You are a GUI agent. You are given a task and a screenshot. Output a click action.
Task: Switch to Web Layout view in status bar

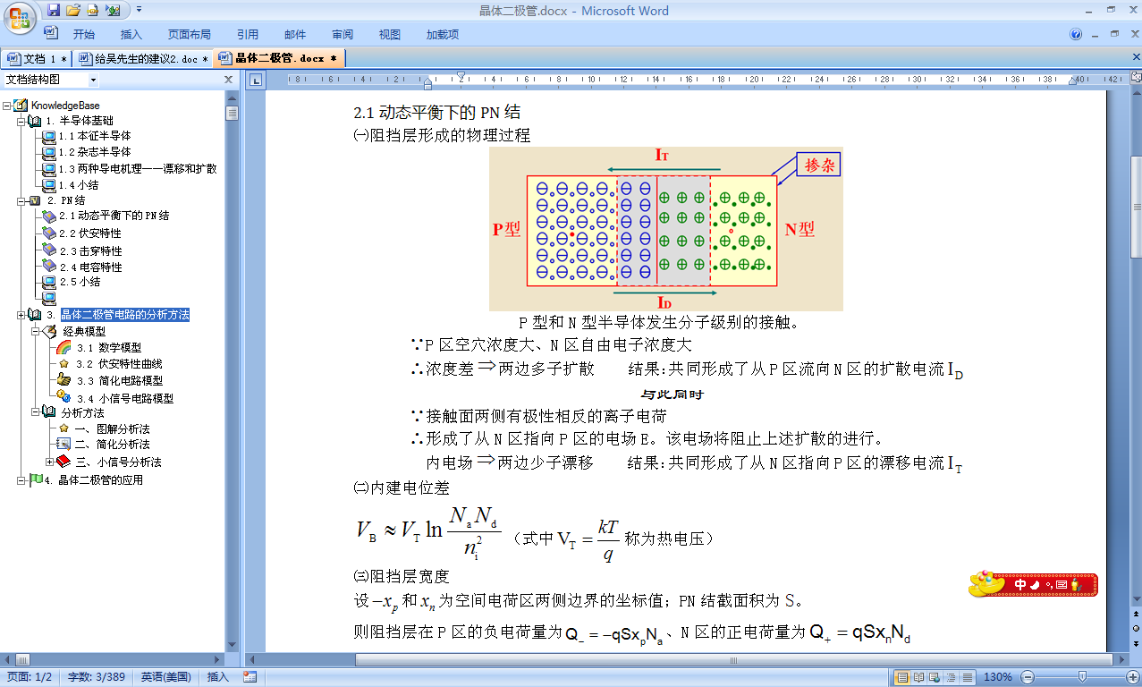click(935, 677)
